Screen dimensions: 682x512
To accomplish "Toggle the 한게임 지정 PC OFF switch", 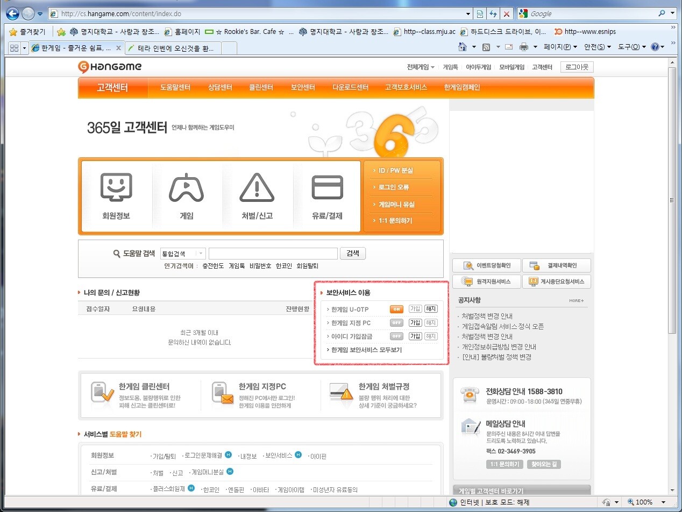I will [x=396, y=322].
